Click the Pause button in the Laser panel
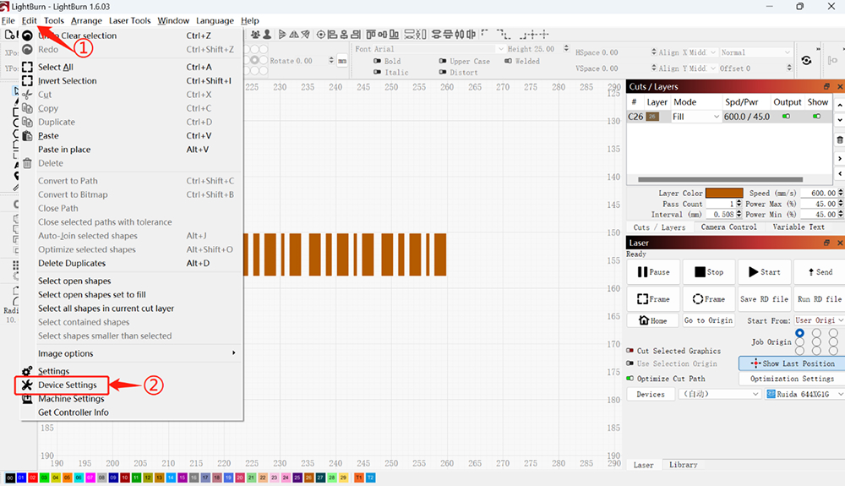Image resolution: width=845 pixels, height=486 pixels. click(x=652, y=272)
